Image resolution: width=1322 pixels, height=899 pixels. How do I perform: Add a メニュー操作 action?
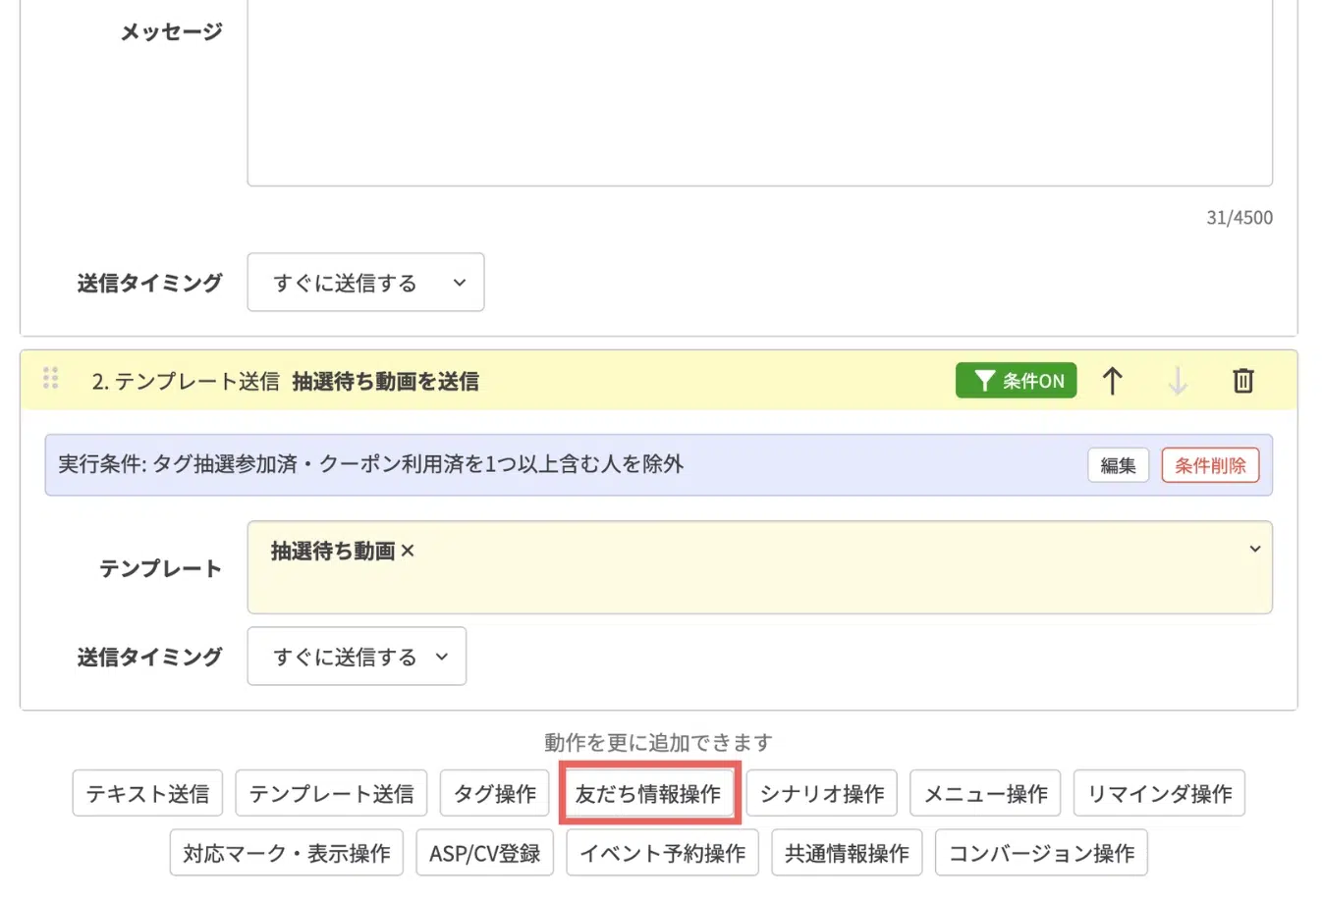click(x=985, y=793)
